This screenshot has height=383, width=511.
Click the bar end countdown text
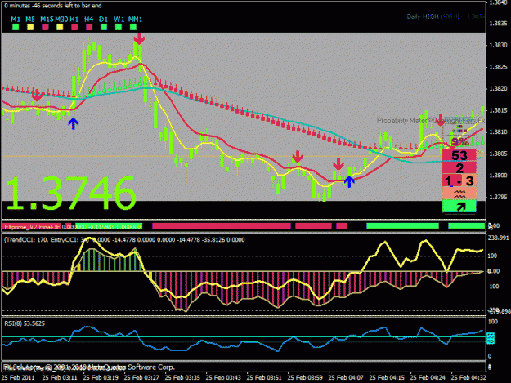click(53, 6)
